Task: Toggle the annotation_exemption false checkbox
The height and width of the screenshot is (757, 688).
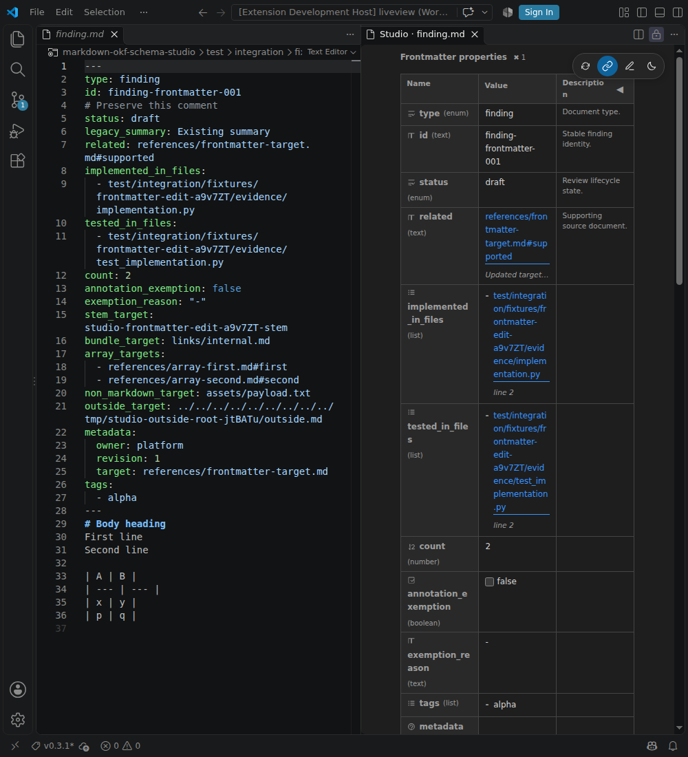Action: [490, 582]
